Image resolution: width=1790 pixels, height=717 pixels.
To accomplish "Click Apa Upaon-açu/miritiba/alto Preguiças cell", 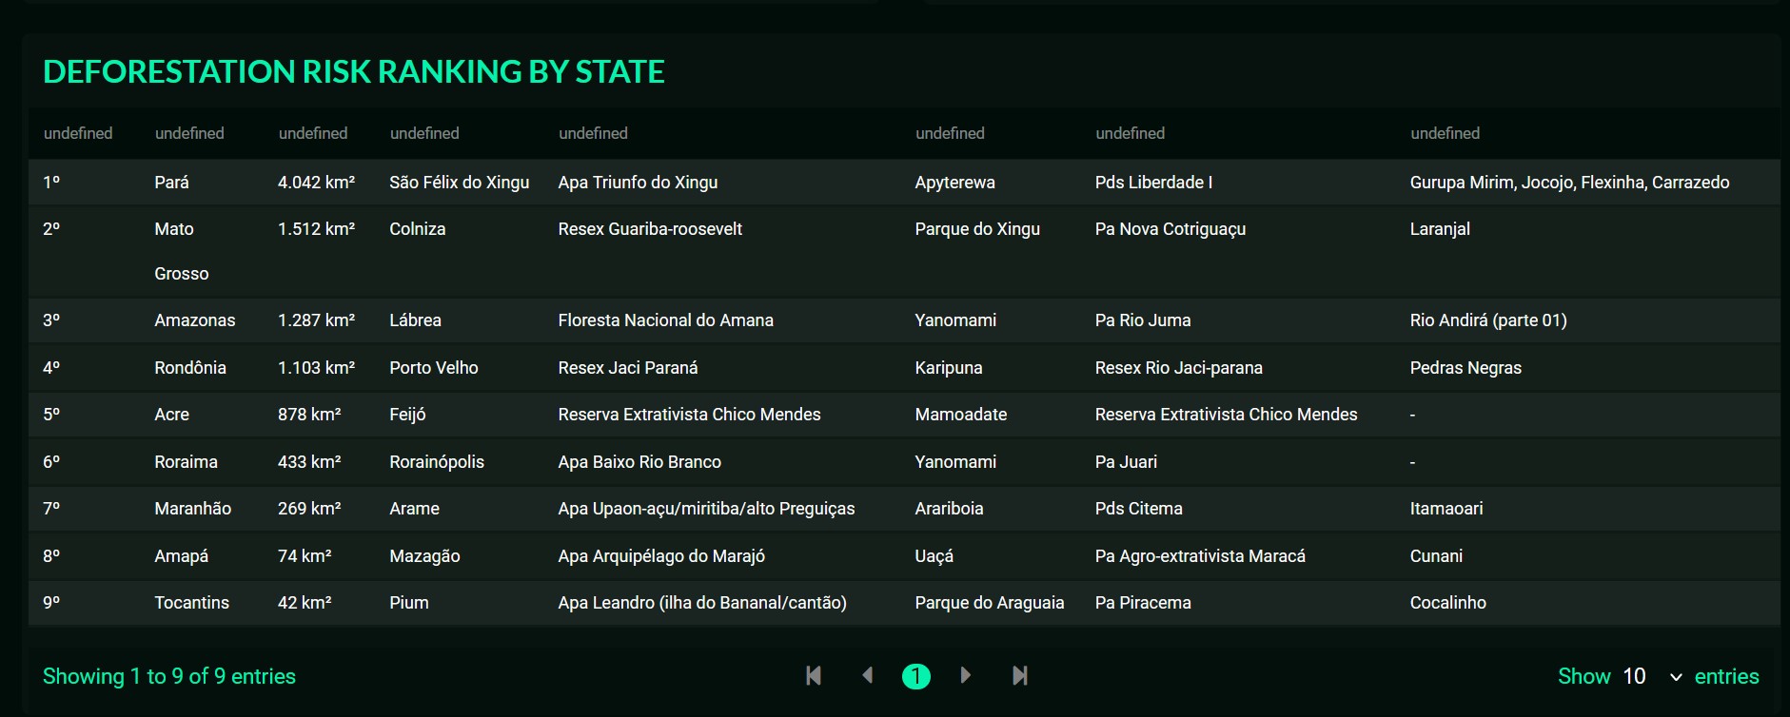I will (x=706, y=509).
